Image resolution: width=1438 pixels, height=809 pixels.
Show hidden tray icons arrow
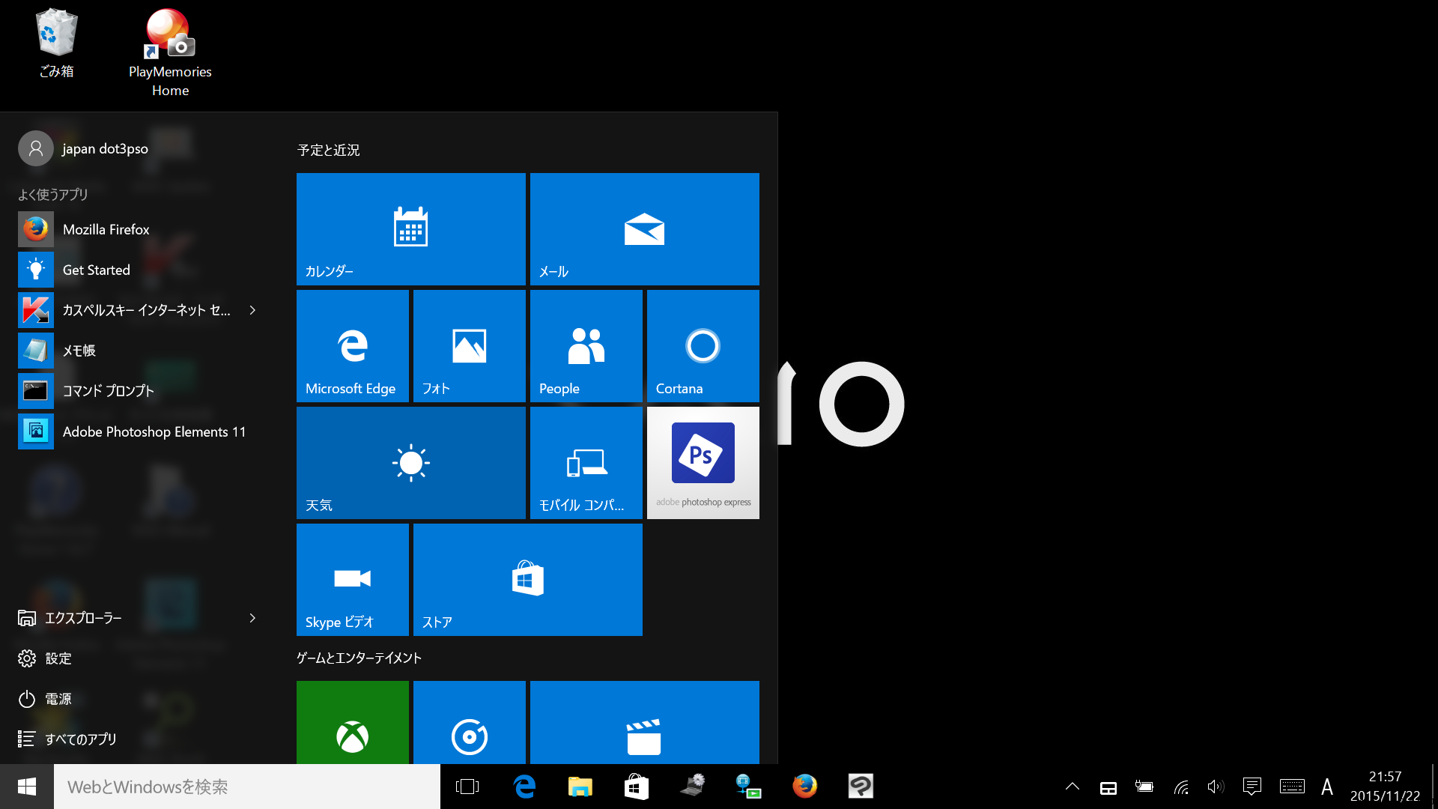1073,787
